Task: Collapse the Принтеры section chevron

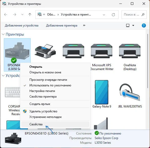Action: [x=3, y=34]
